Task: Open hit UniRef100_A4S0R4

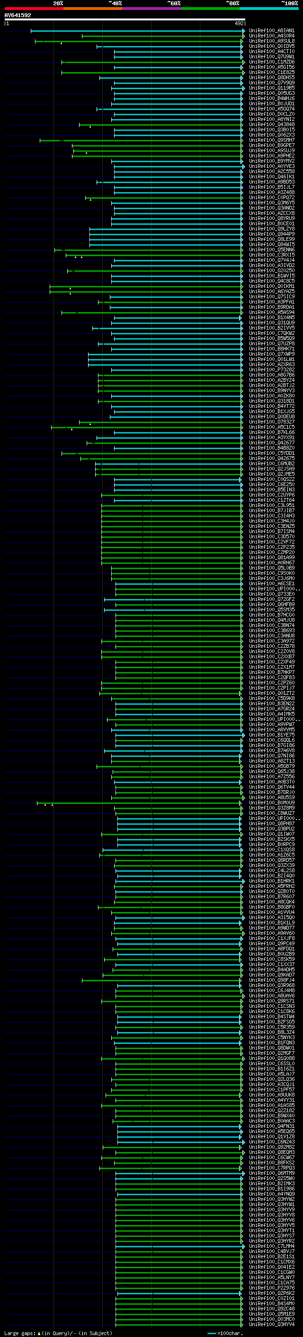Action: 271,37
